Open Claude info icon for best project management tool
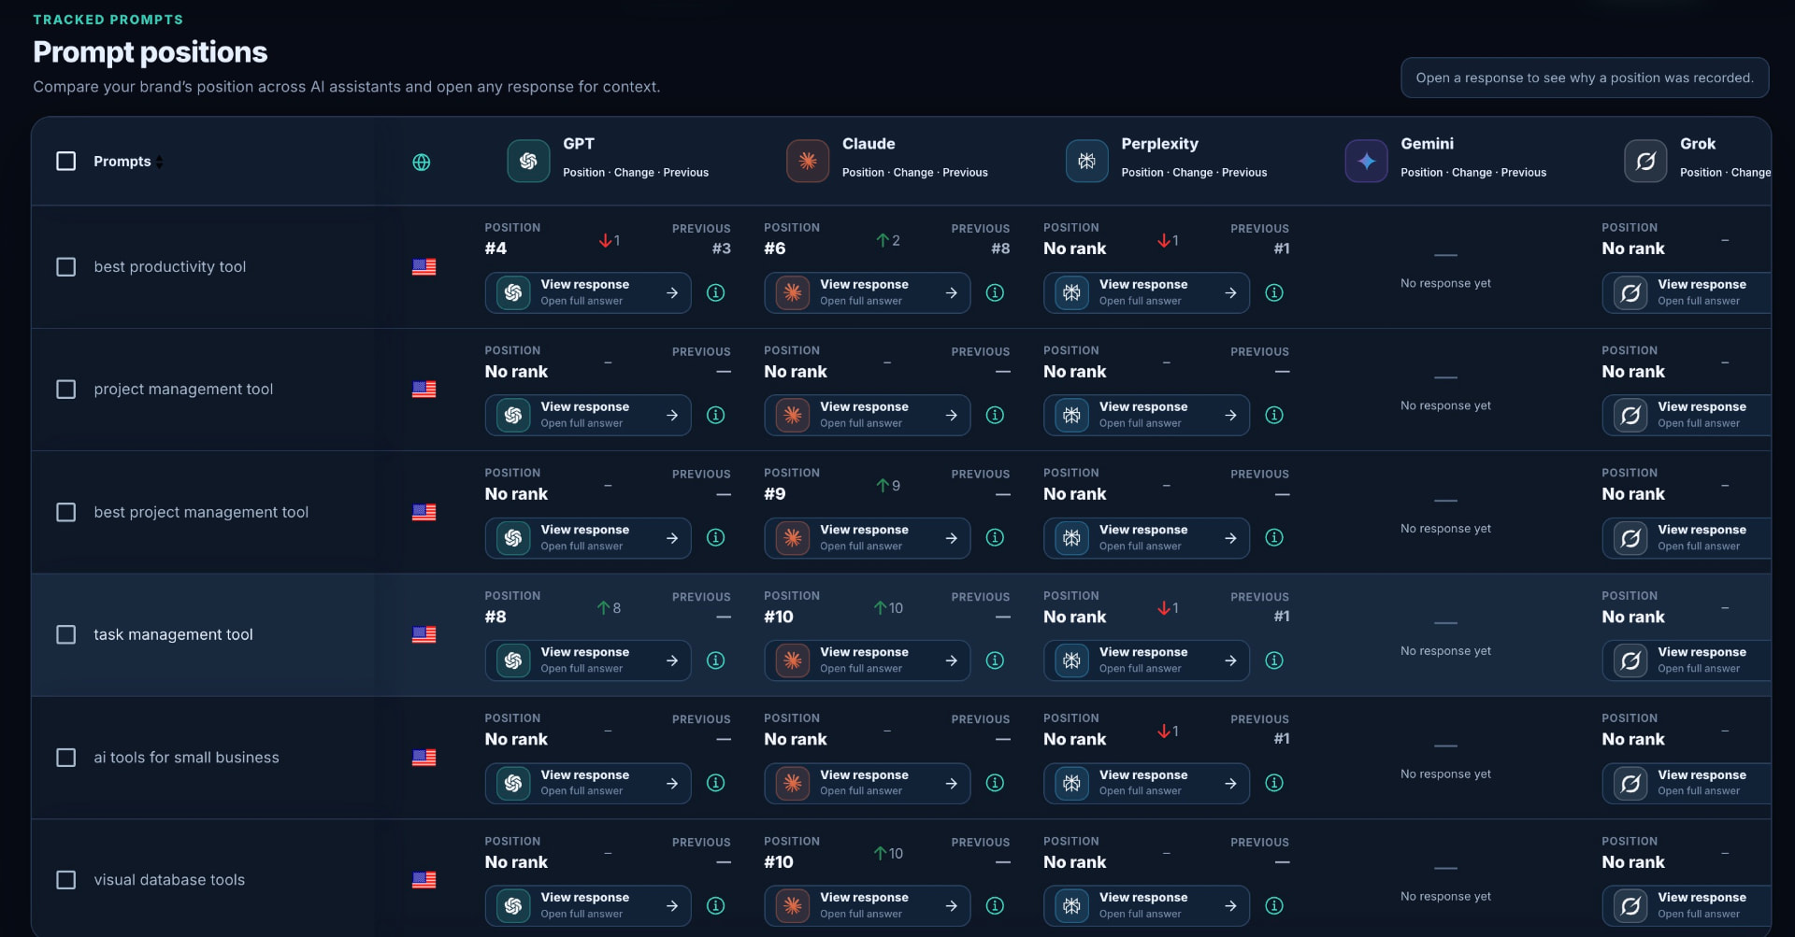Viewport: 1795px width, 937px height. [x=996, y=537]
